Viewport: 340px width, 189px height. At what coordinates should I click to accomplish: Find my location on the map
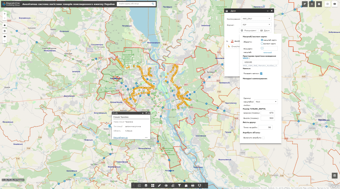point(5,31)
